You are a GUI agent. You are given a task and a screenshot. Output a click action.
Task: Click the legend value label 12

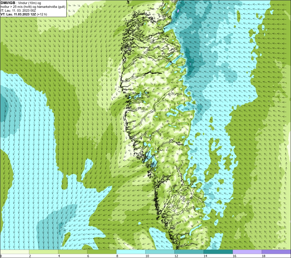click(176, 256)
